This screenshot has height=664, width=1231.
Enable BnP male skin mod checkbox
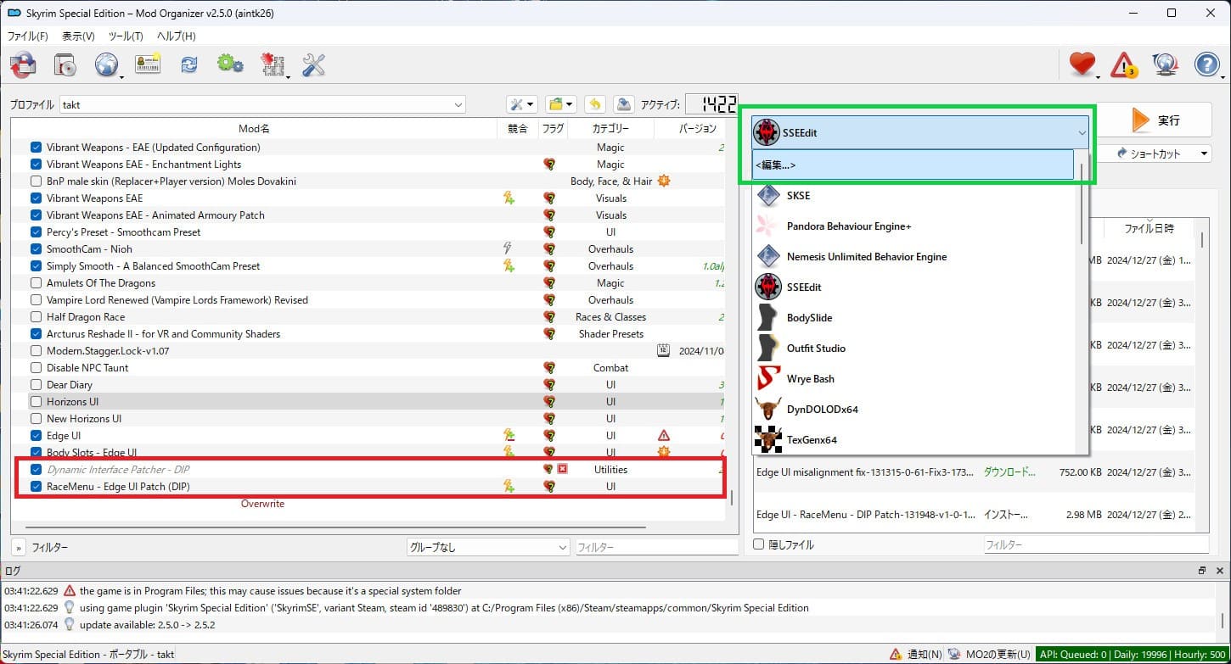[x=36, y=181]
